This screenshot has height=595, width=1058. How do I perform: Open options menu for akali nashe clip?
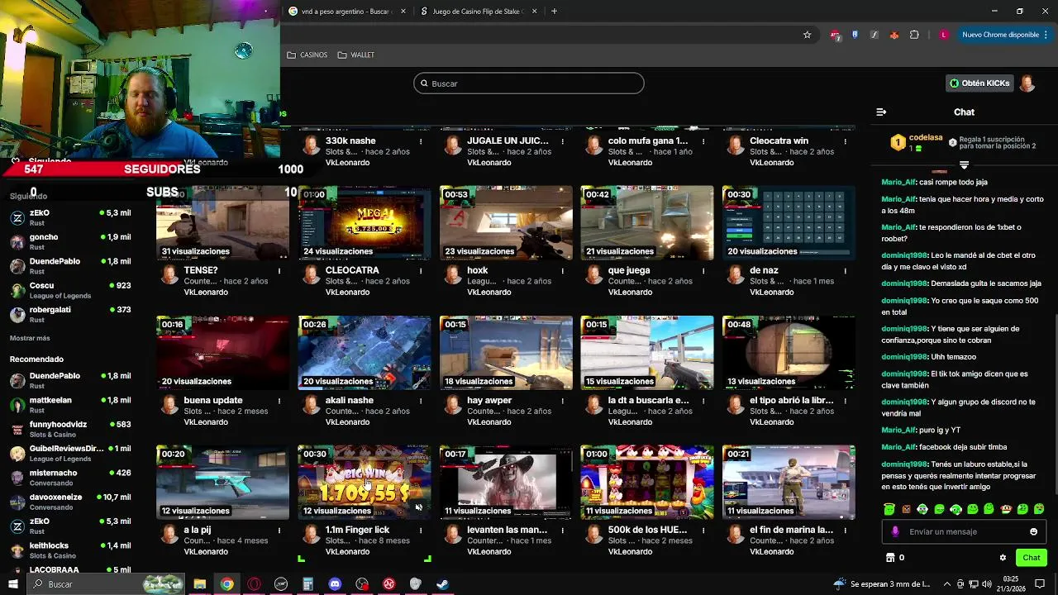pyautogui.click(x=421, y=401)
